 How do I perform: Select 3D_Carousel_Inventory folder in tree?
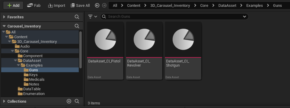40,42
